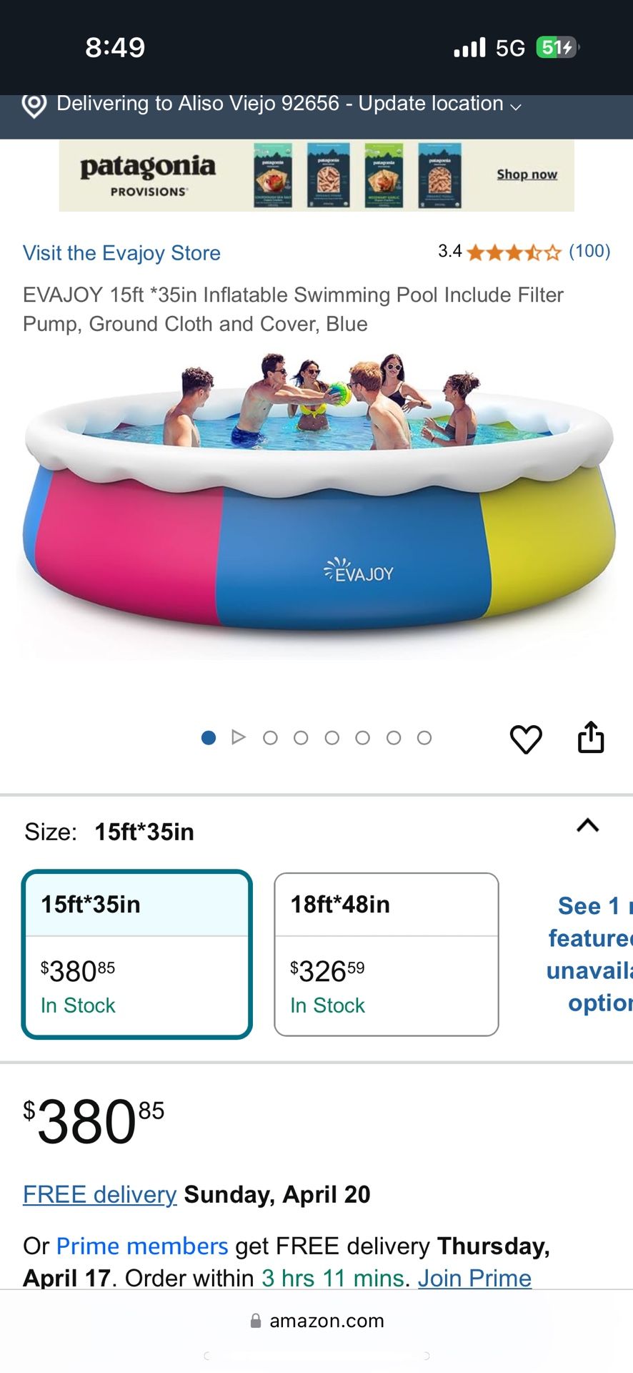Tap the share icon for this product

click(x=592, y=738)
